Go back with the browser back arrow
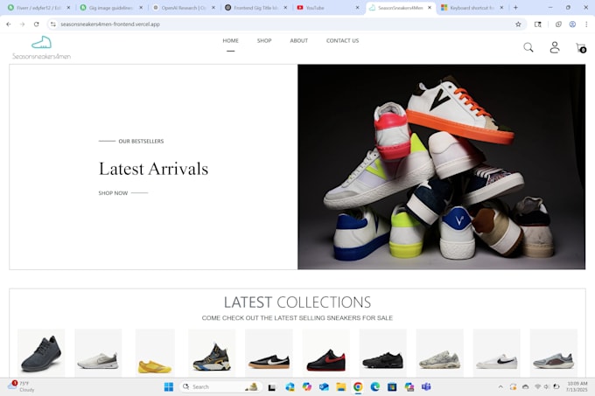The height and width of the screenshot is (396, 595). click(9, 24)
